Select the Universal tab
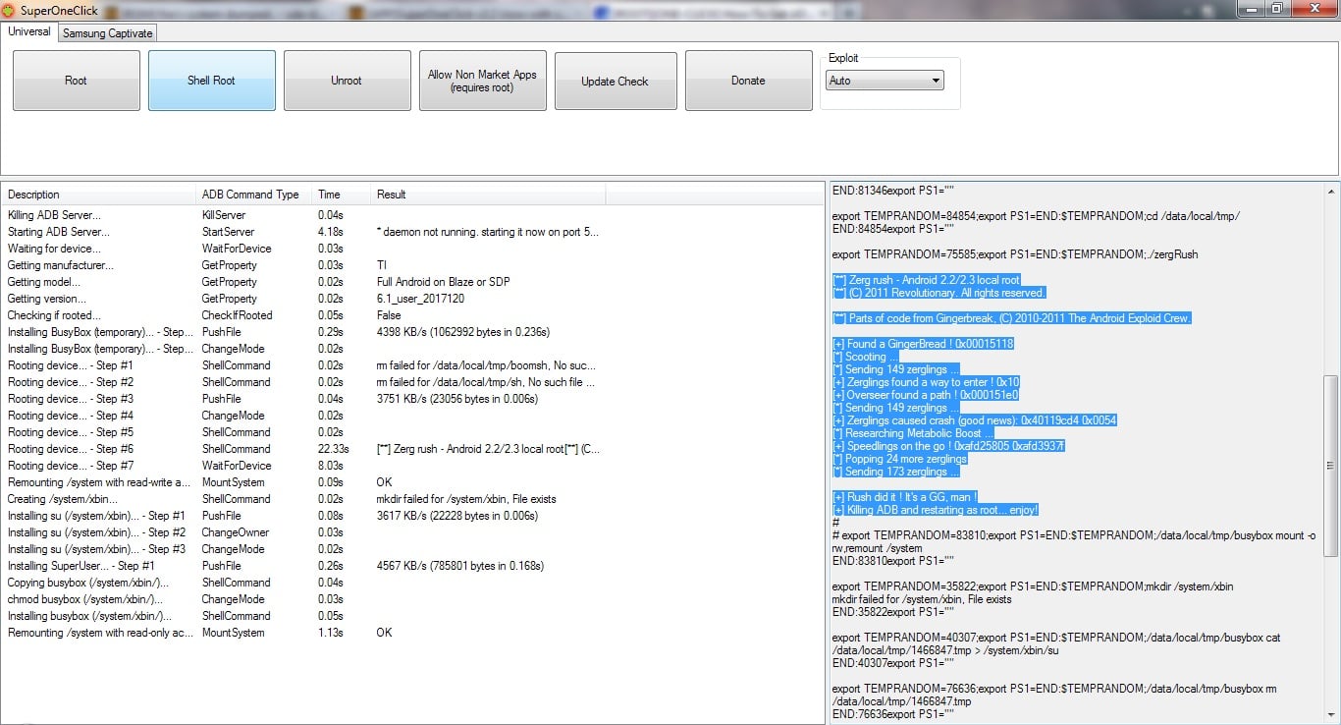The width and height of the screenshot is (1341, 725). click(x=29, y=32)
